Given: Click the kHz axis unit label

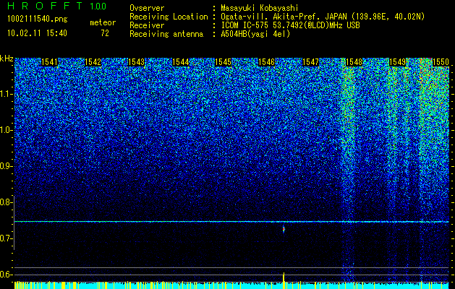Looking at the screenshot, I should 7,59.
